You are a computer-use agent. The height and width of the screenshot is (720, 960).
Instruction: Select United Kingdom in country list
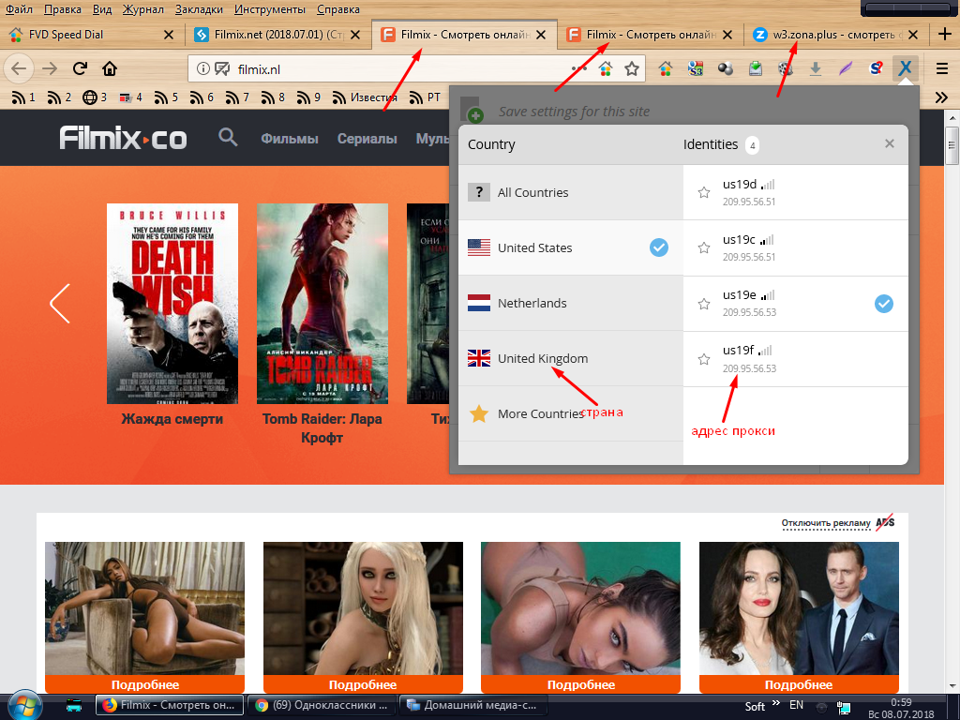coord(542,358)
